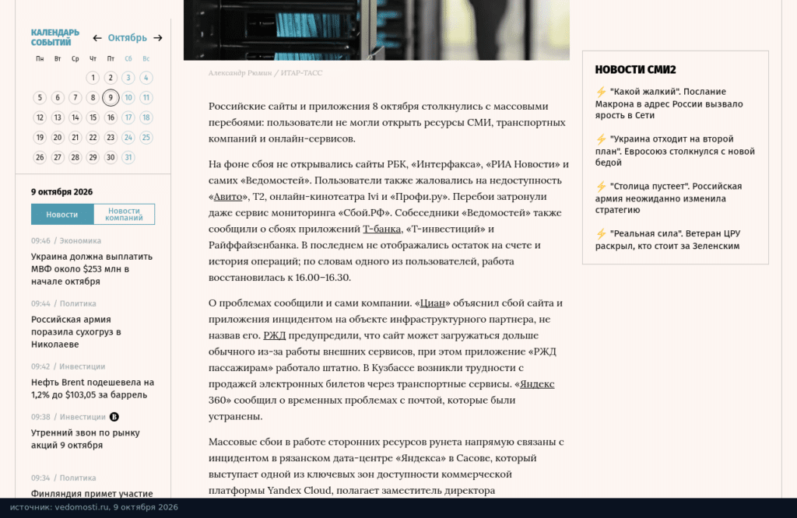Select October 11 in the calendar
The height and width of the screenshot is (518, 797).
pos(146,97)
